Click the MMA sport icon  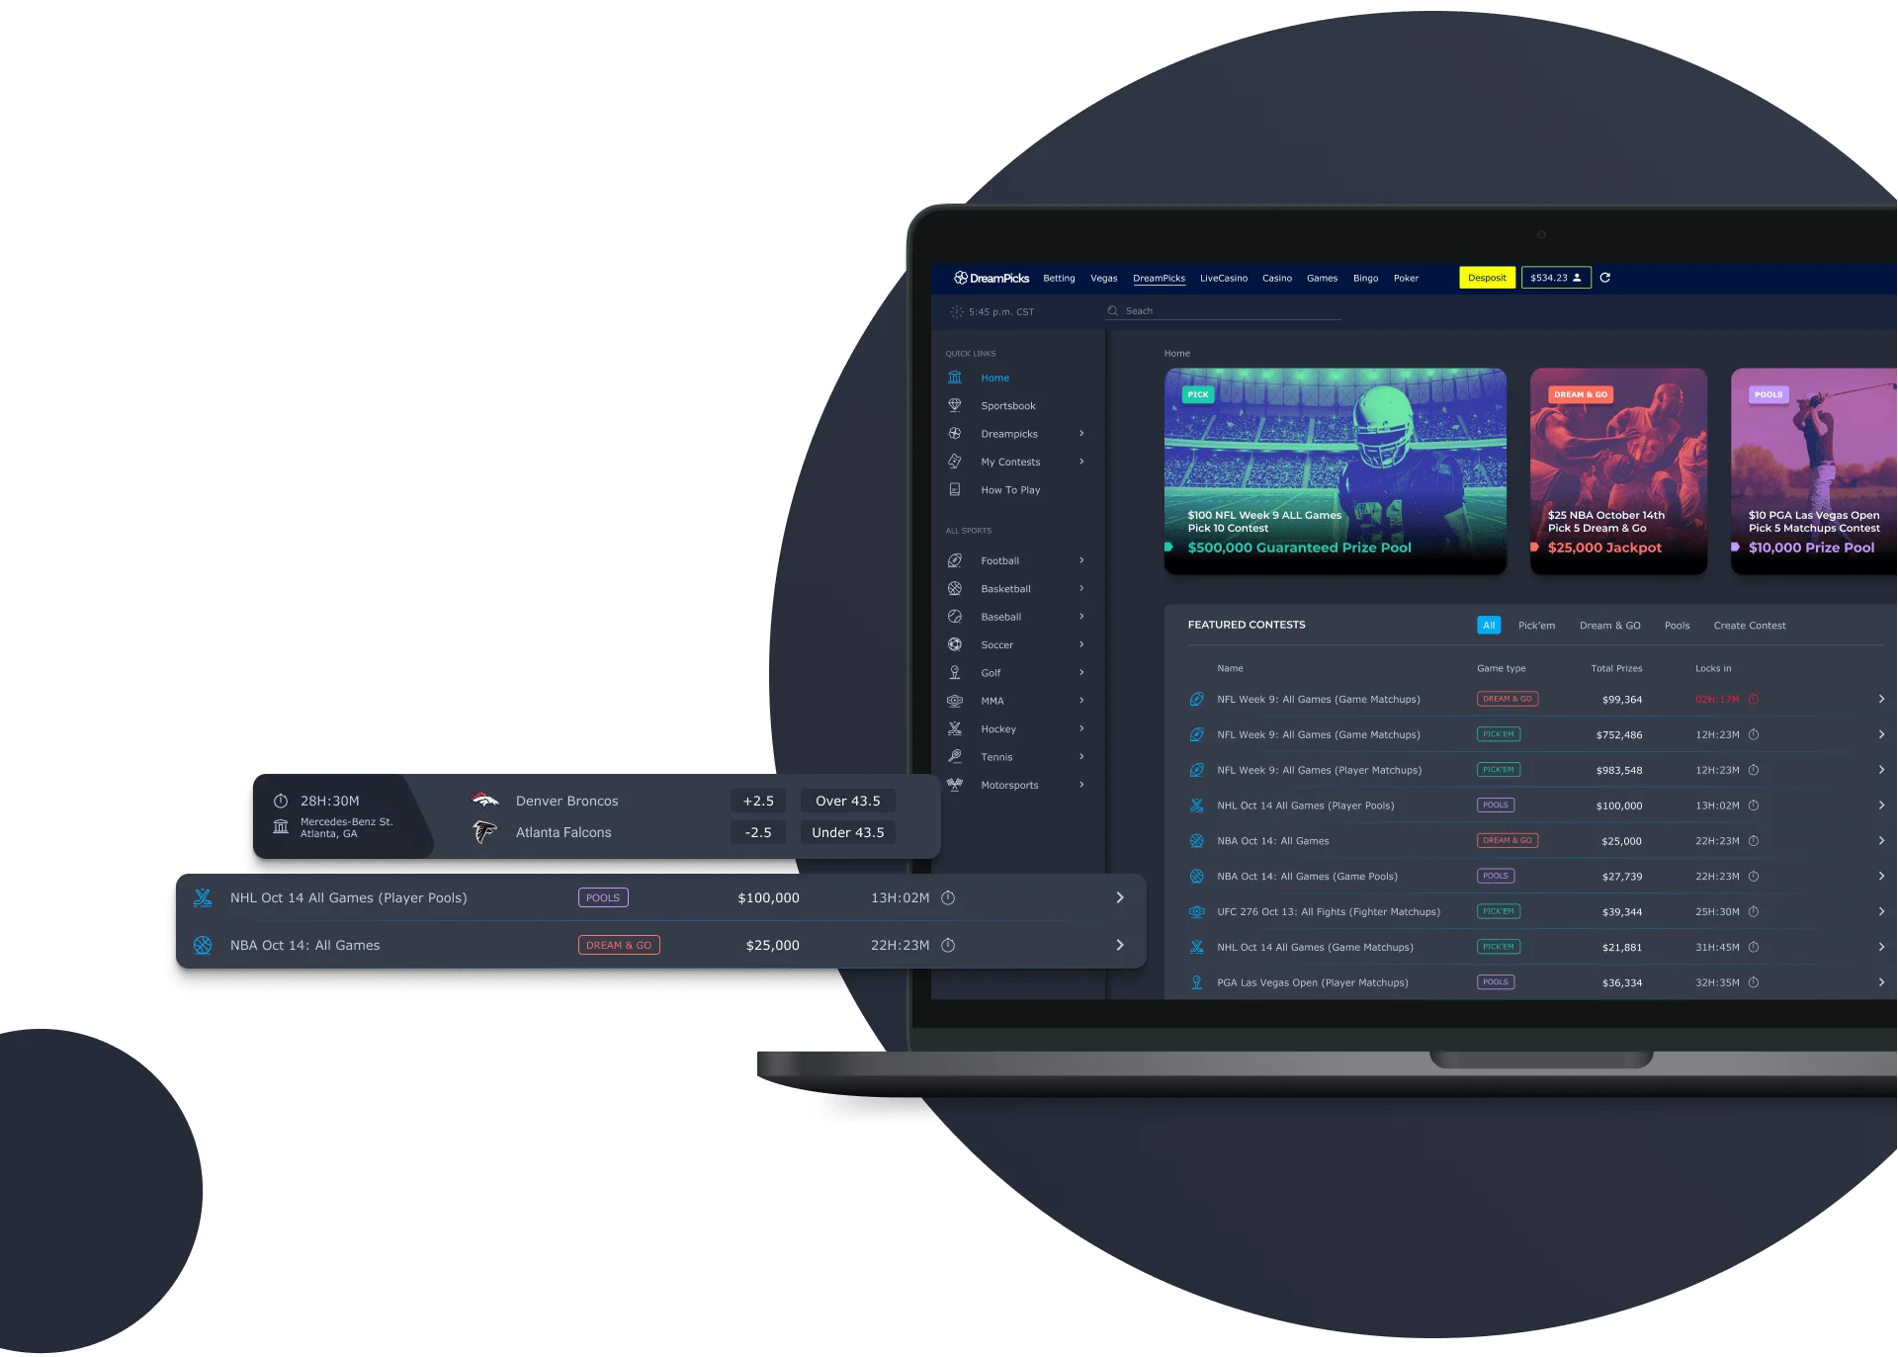[x=956, y=701]
